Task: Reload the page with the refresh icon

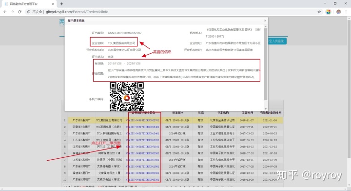Action: (x=19, y=12)
